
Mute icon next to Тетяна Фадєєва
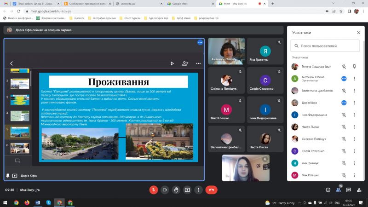[344, 66]
